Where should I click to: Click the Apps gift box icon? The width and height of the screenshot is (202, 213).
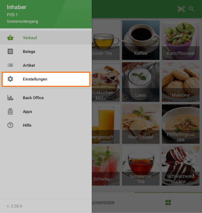[10, 111]
